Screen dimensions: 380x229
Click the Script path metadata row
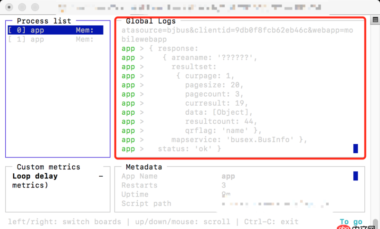[x=225, y=203]
